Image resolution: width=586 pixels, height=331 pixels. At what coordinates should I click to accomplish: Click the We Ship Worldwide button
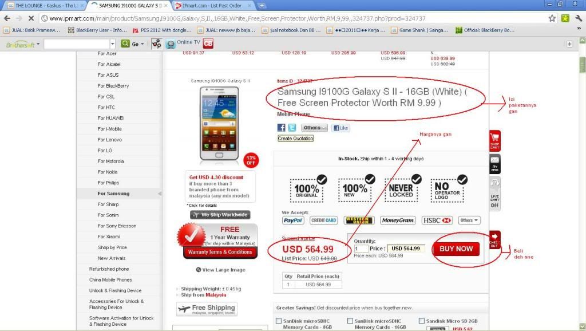point(220,215)
